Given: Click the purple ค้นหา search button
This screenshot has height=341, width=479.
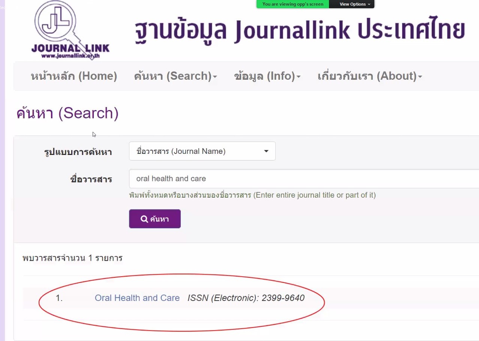Looking at the screenshot, I should (x=155, y=219).
